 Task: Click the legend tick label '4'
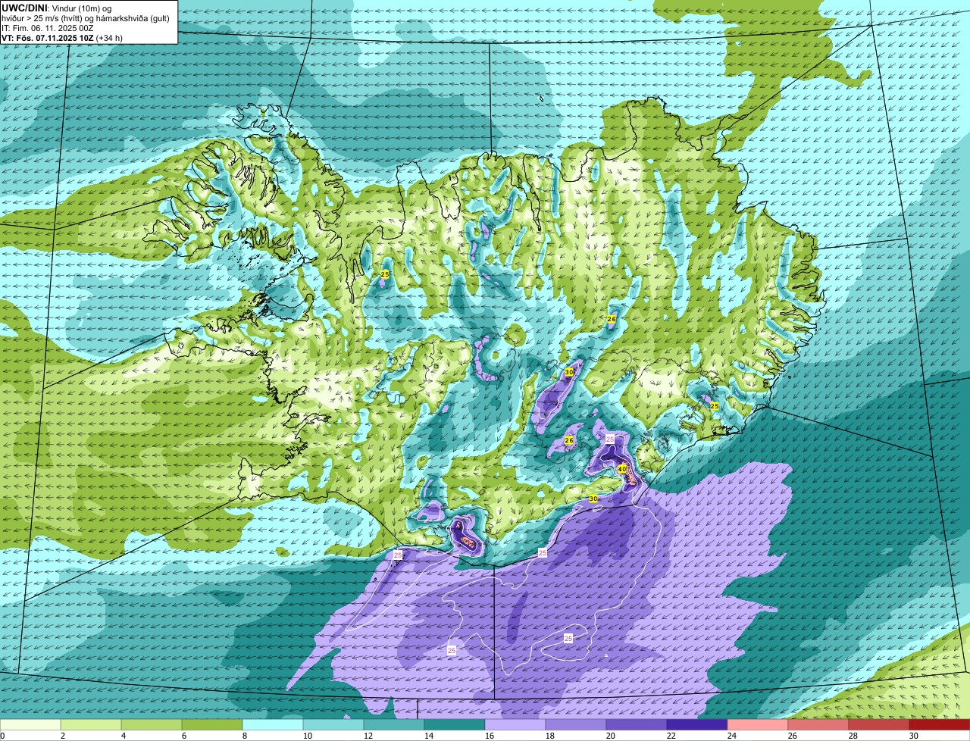pos(123,736)
